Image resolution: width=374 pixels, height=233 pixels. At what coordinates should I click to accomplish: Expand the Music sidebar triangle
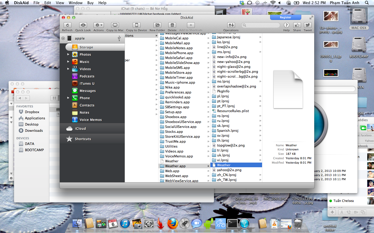tap(68, 62)
